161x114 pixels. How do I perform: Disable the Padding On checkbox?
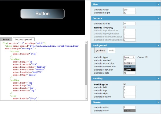[125, 84]
